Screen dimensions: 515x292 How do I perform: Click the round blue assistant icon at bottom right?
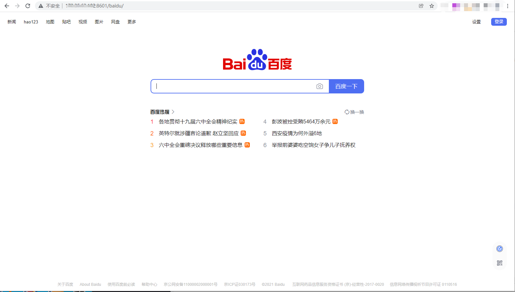tap(500, 249)
